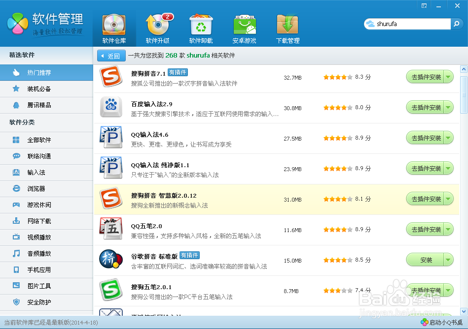Viewport: 468px width, 329px height.
Task: Expand install options dropdown for 百度输入法2.9
Action: pos(448,108)
